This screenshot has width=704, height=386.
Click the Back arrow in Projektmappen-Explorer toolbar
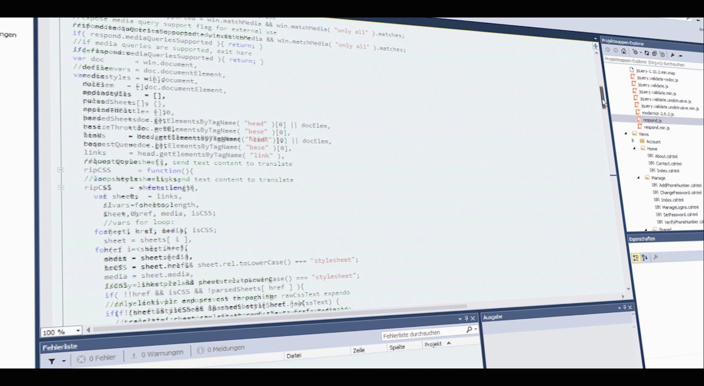pyautogui.click(x=607, y=50)
